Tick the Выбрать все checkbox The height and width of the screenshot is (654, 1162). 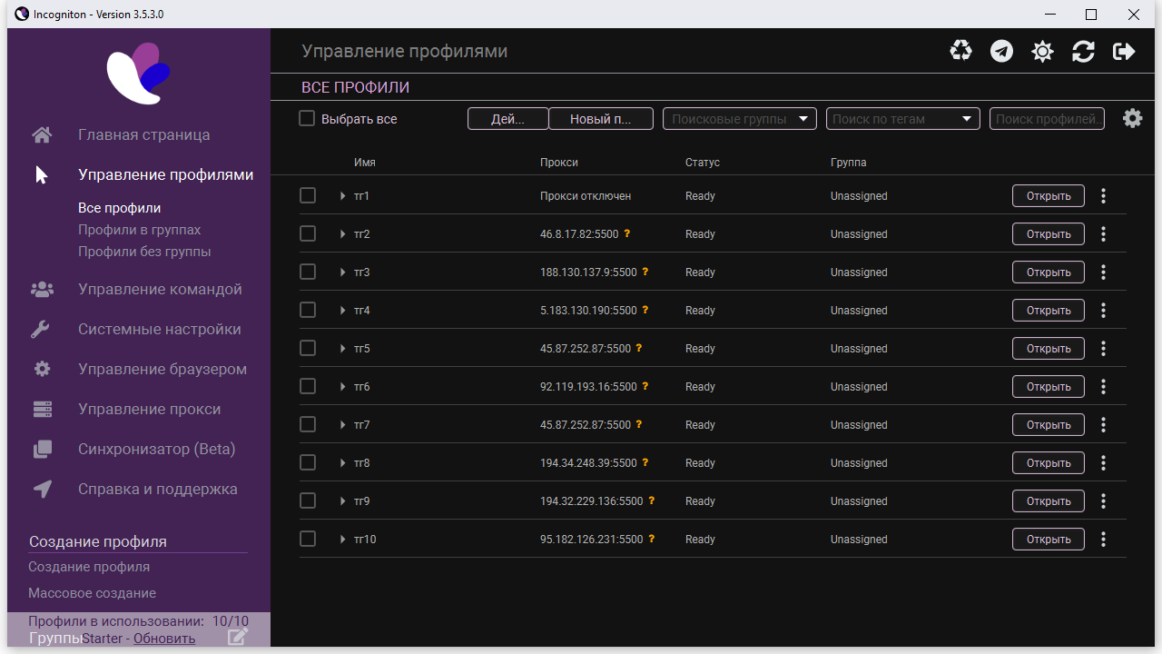pos(307,118)
